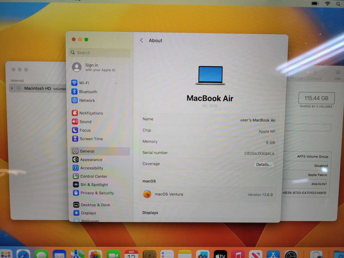This screenshot has width=344, height=258.
Task: Open FaceTime from the Dock
Action: pos(113,255)
